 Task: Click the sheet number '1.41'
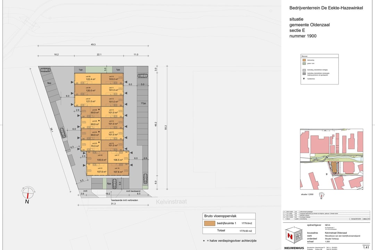pyautogui.click(x=366, y=247)
